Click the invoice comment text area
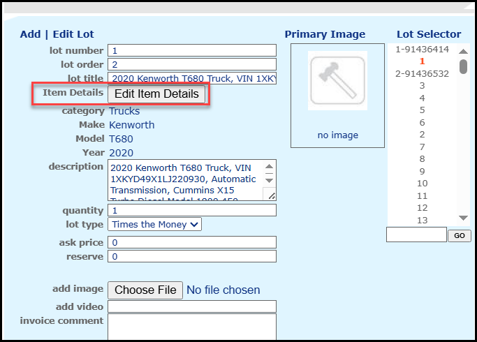477x342 pixels. click(x=192, y=327)
